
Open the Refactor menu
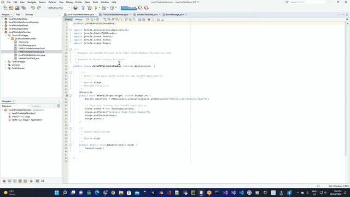52,2
